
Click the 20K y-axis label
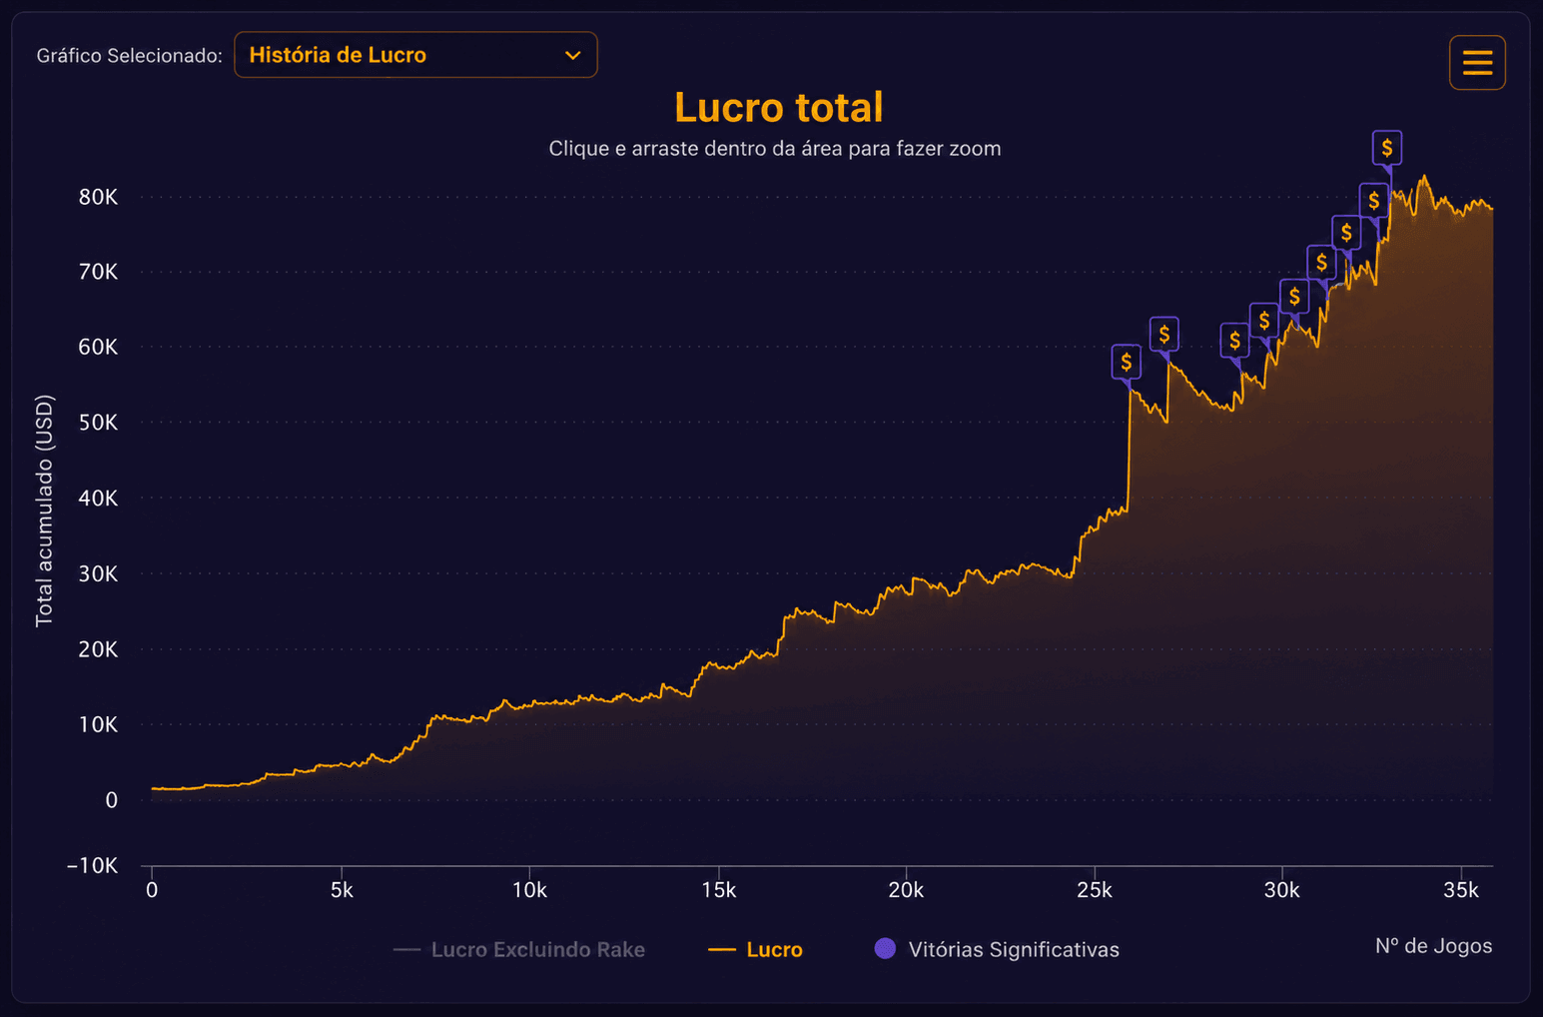pos(98,649)
